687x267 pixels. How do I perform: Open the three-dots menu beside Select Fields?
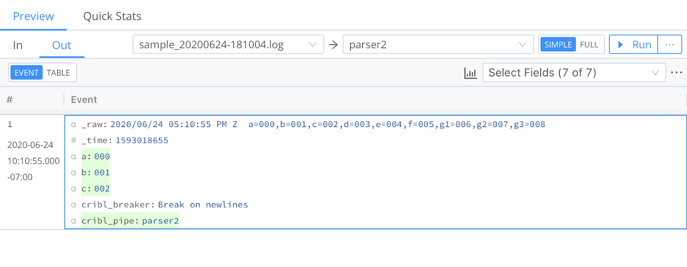(676, 73)
